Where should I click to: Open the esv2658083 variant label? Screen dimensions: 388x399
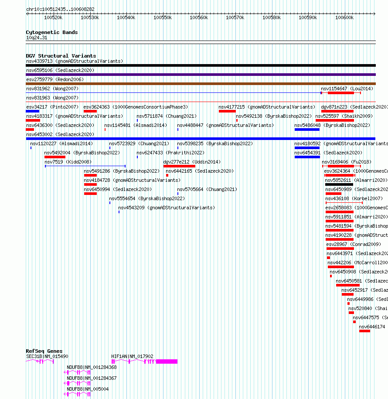point(357,208)
